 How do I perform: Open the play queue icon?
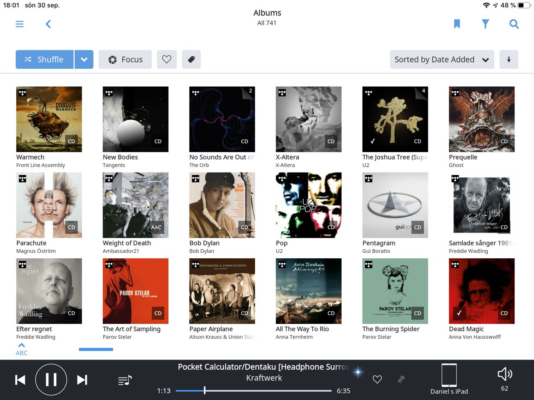(125, 380)
